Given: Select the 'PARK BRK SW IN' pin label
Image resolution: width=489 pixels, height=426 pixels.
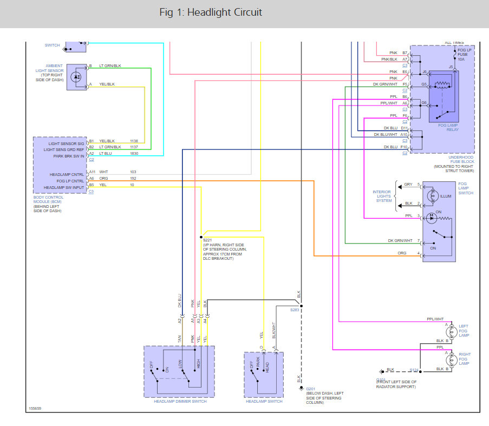Looking at the screenshot, I should point(69,156).
